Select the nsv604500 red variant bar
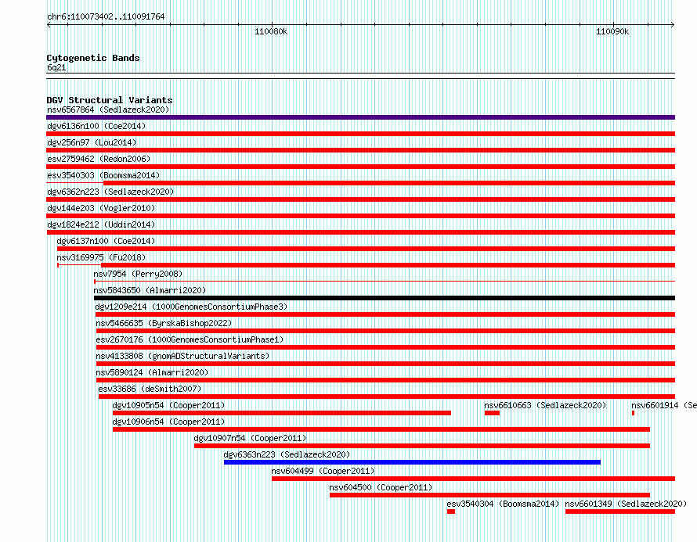Viewport: 697px width, 542px height. point(489,495)
